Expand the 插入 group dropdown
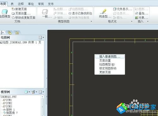This screenshot has height=116, width=158. [x=148, y=21]
